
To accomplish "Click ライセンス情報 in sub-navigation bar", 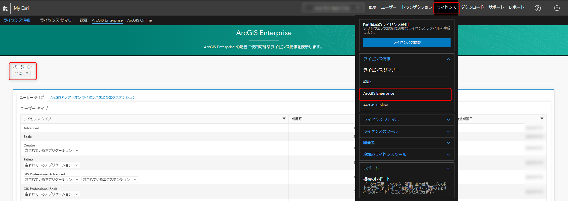I will coord(17,20).
